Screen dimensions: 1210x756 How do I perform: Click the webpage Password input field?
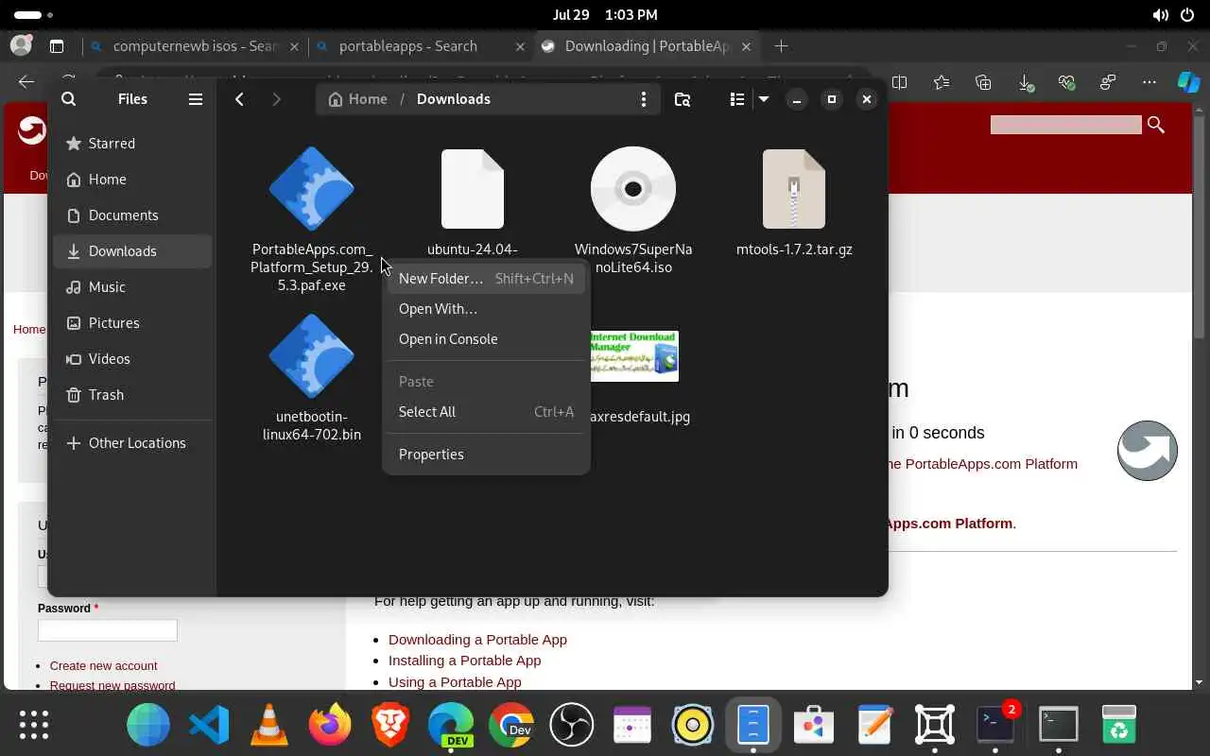107,630
